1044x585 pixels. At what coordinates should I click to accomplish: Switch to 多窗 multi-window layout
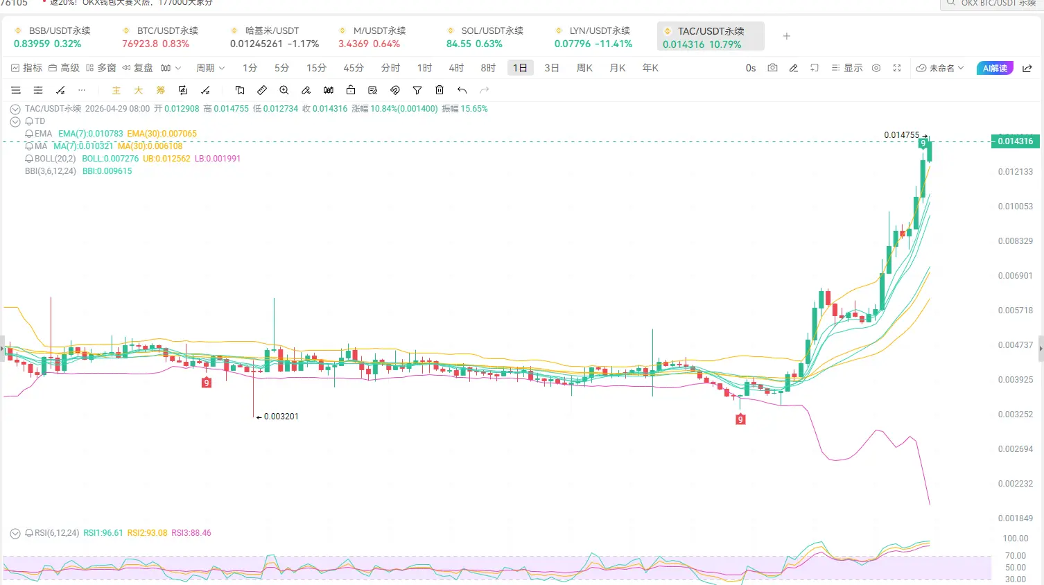[x=101, y=68]
